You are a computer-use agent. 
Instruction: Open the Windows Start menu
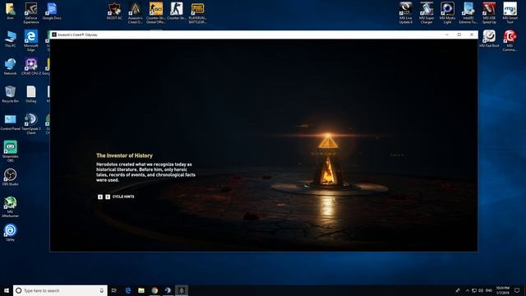pos(7,290)
